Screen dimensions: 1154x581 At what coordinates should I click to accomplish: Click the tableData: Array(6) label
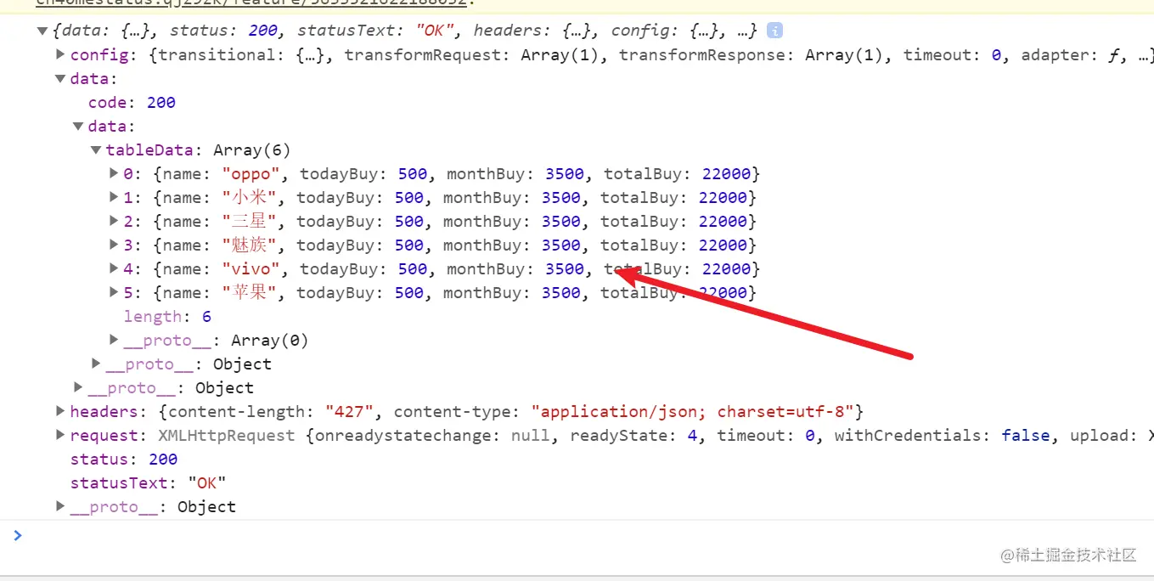(198, 150)
